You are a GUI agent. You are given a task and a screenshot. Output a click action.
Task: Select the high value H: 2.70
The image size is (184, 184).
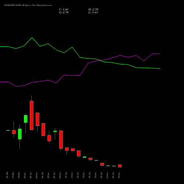[x=93, y=10]
